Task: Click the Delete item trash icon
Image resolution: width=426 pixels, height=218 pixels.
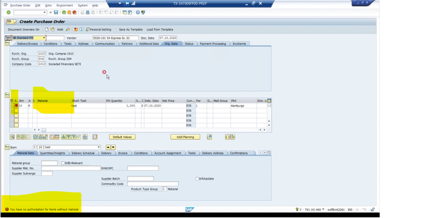Action: 35,137
